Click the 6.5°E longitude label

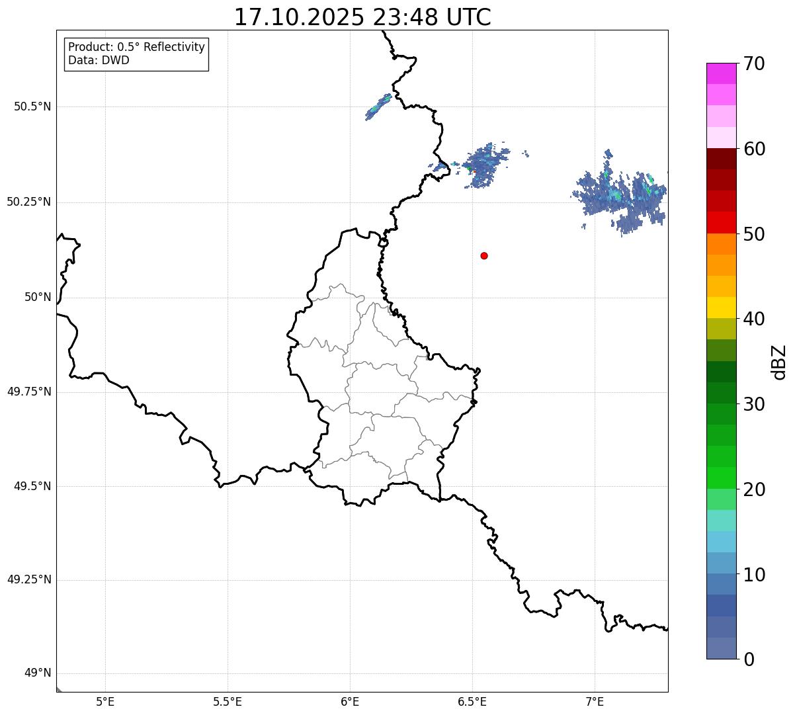[472, 701]
